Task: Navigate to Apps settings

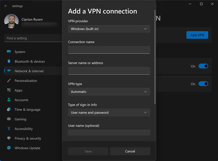Action: tap(33, 90)
